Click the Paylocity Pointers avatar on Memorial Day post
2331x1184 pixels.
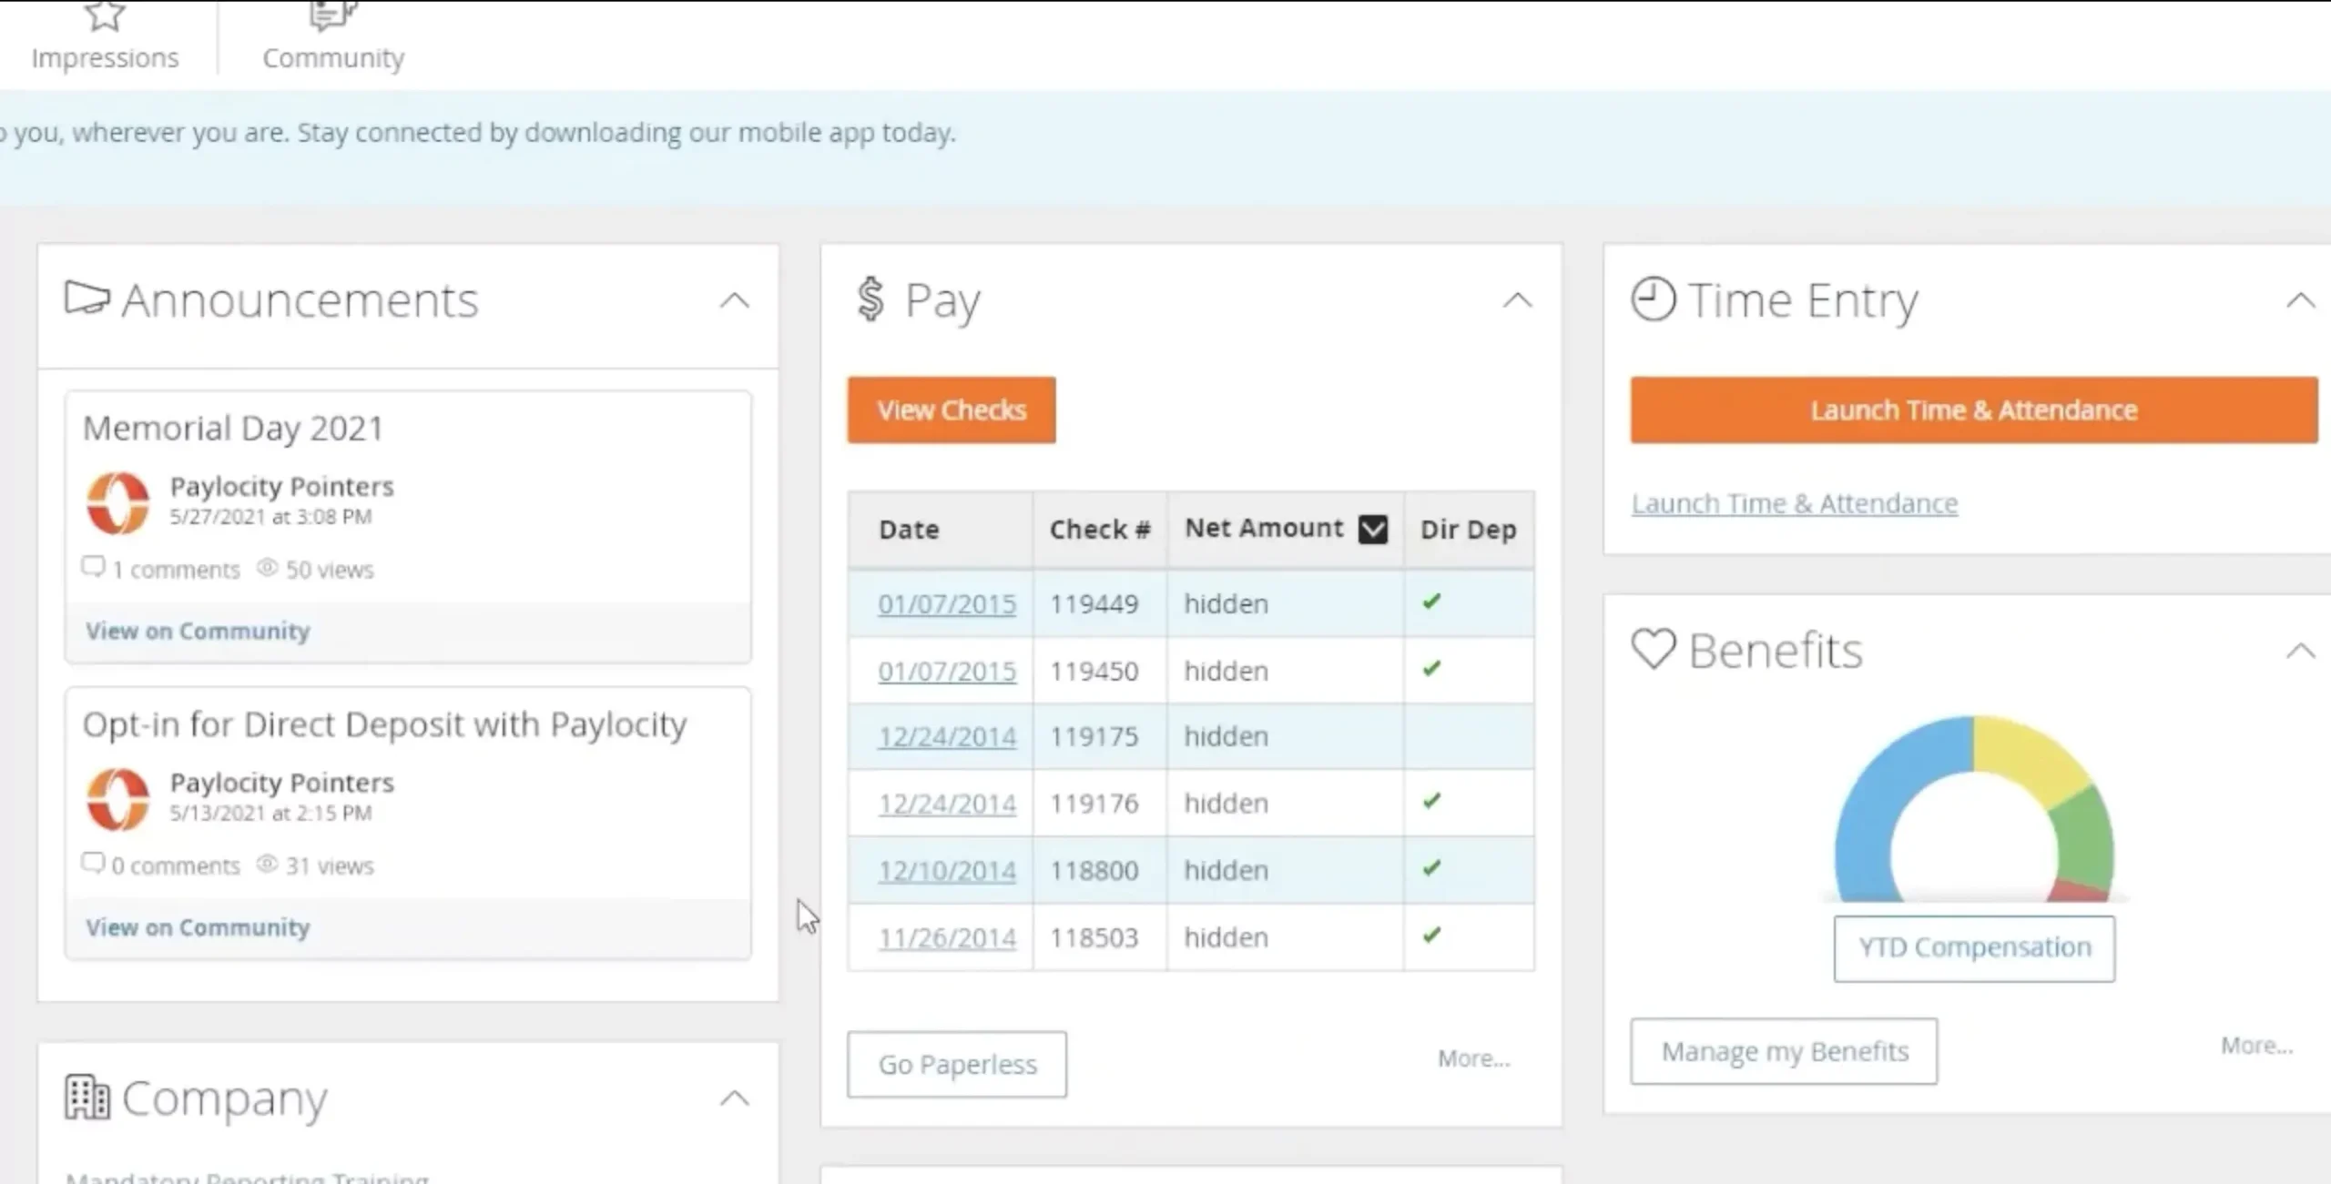pyautogui.click(x=119, y=502)
